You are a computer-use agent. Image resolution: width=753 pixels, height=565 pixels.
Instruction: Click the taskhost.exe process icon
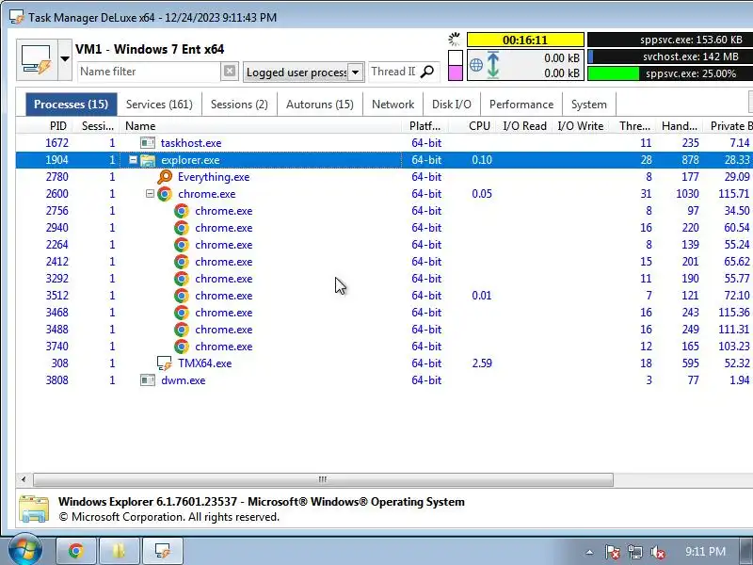point(148,143)
